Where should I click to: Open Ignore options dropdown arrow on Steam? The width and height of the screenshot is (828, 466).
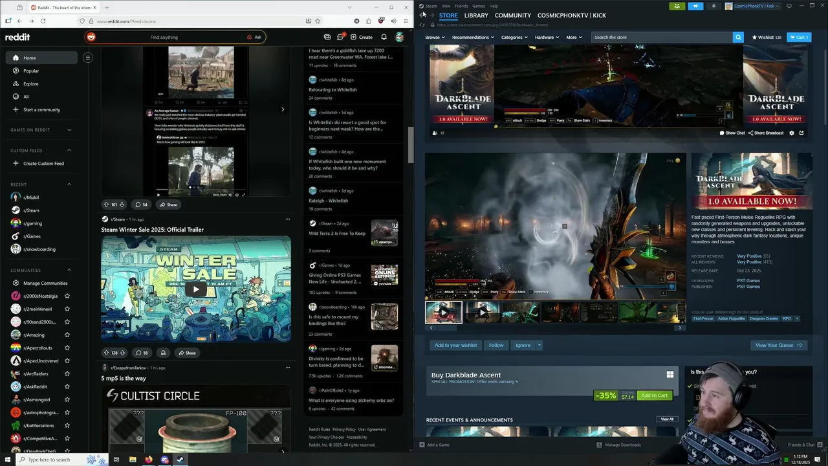539,345
